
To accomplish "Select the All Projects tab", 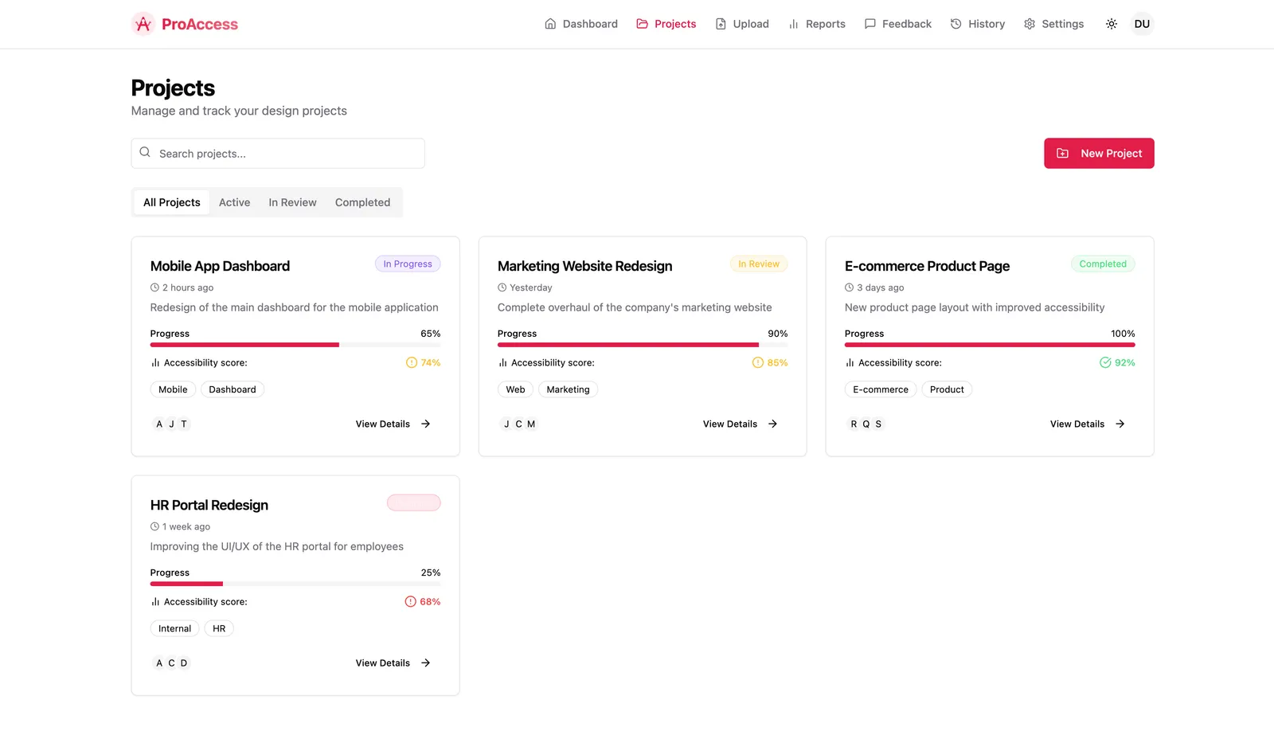I will pyautogui.click(x=172, y=202).
